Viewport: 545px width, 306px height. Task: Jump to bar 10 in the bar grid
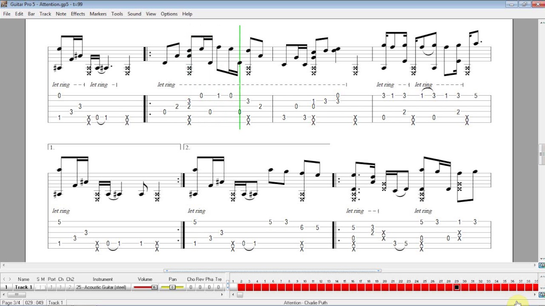(305, 287)
